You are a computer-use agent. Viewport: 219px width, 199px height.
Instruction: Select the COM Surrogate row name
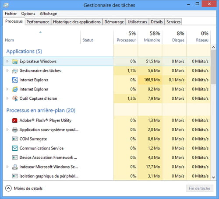pyautogui.click(x=33, y=139)
